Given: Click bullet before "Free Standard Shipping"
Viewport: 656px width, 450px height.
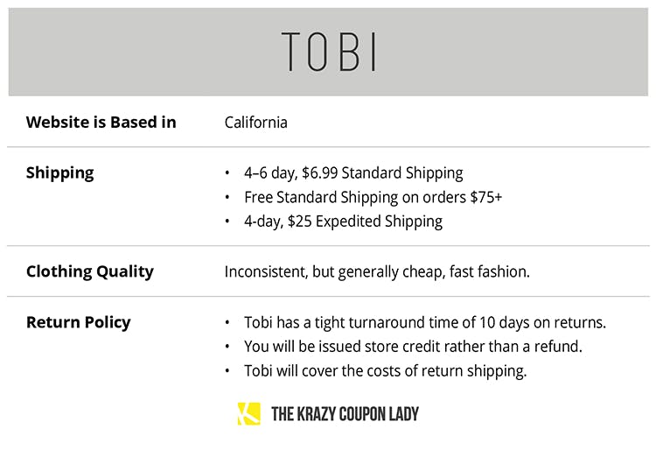Looking at the screenshot, I should click(x=228, y=197).
